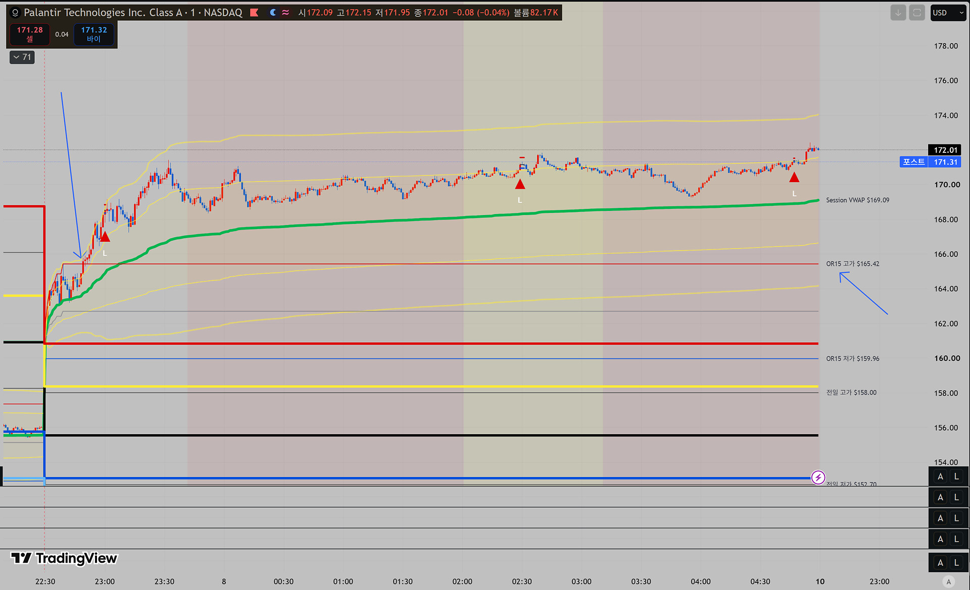Screen dimensions: 970x590
Task: Click the 174.00 price axis label
Action: 946,115
